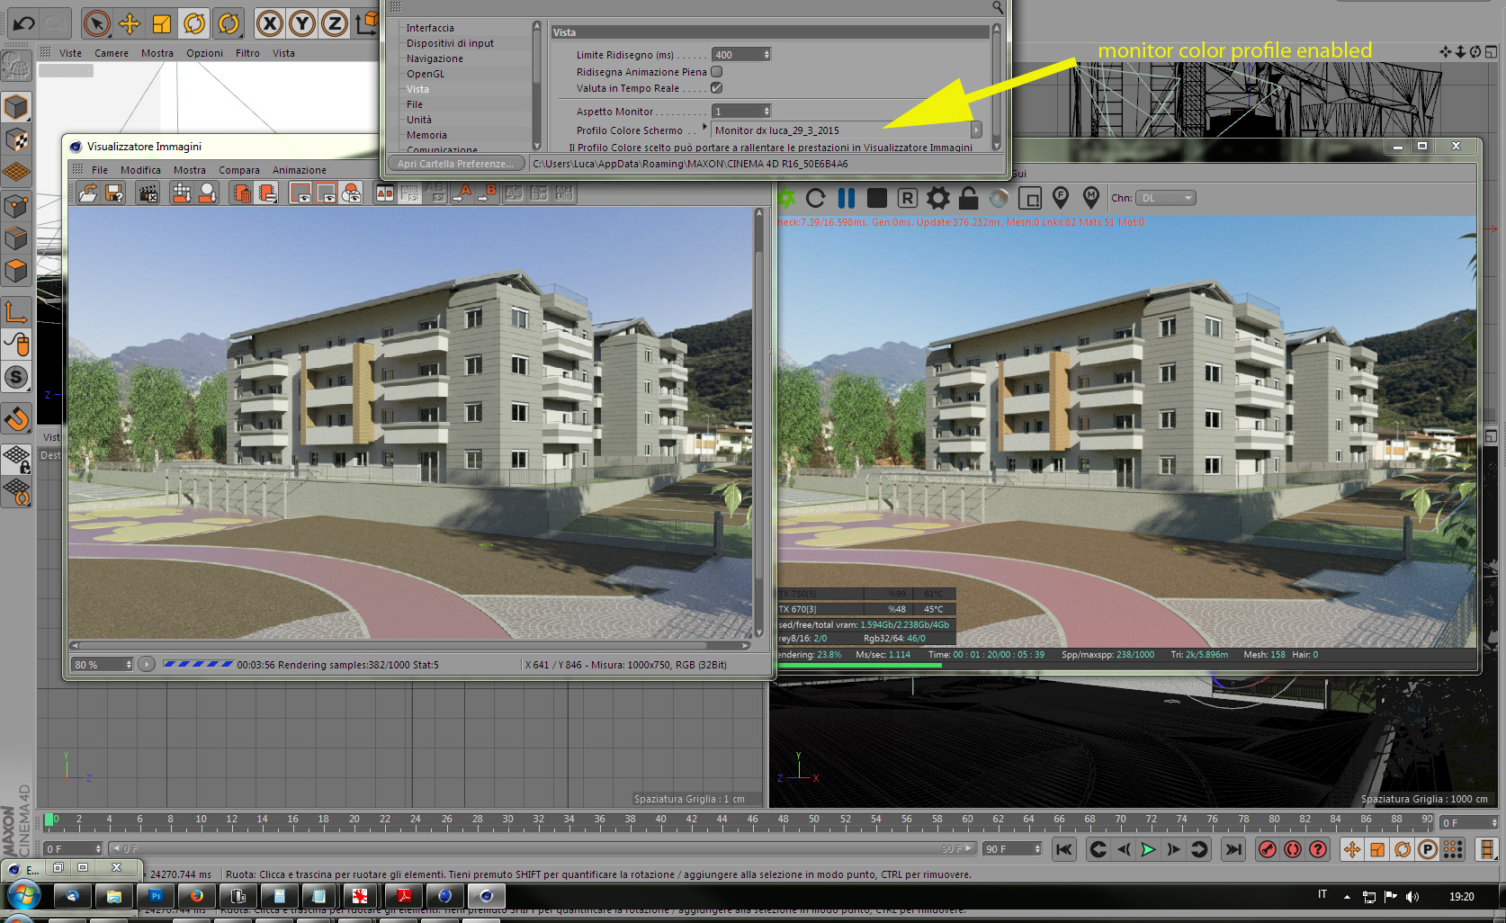Click the Limite Ridisegno value field
The width and height of the screenshot is (1506, 923).
click(741, 55)
